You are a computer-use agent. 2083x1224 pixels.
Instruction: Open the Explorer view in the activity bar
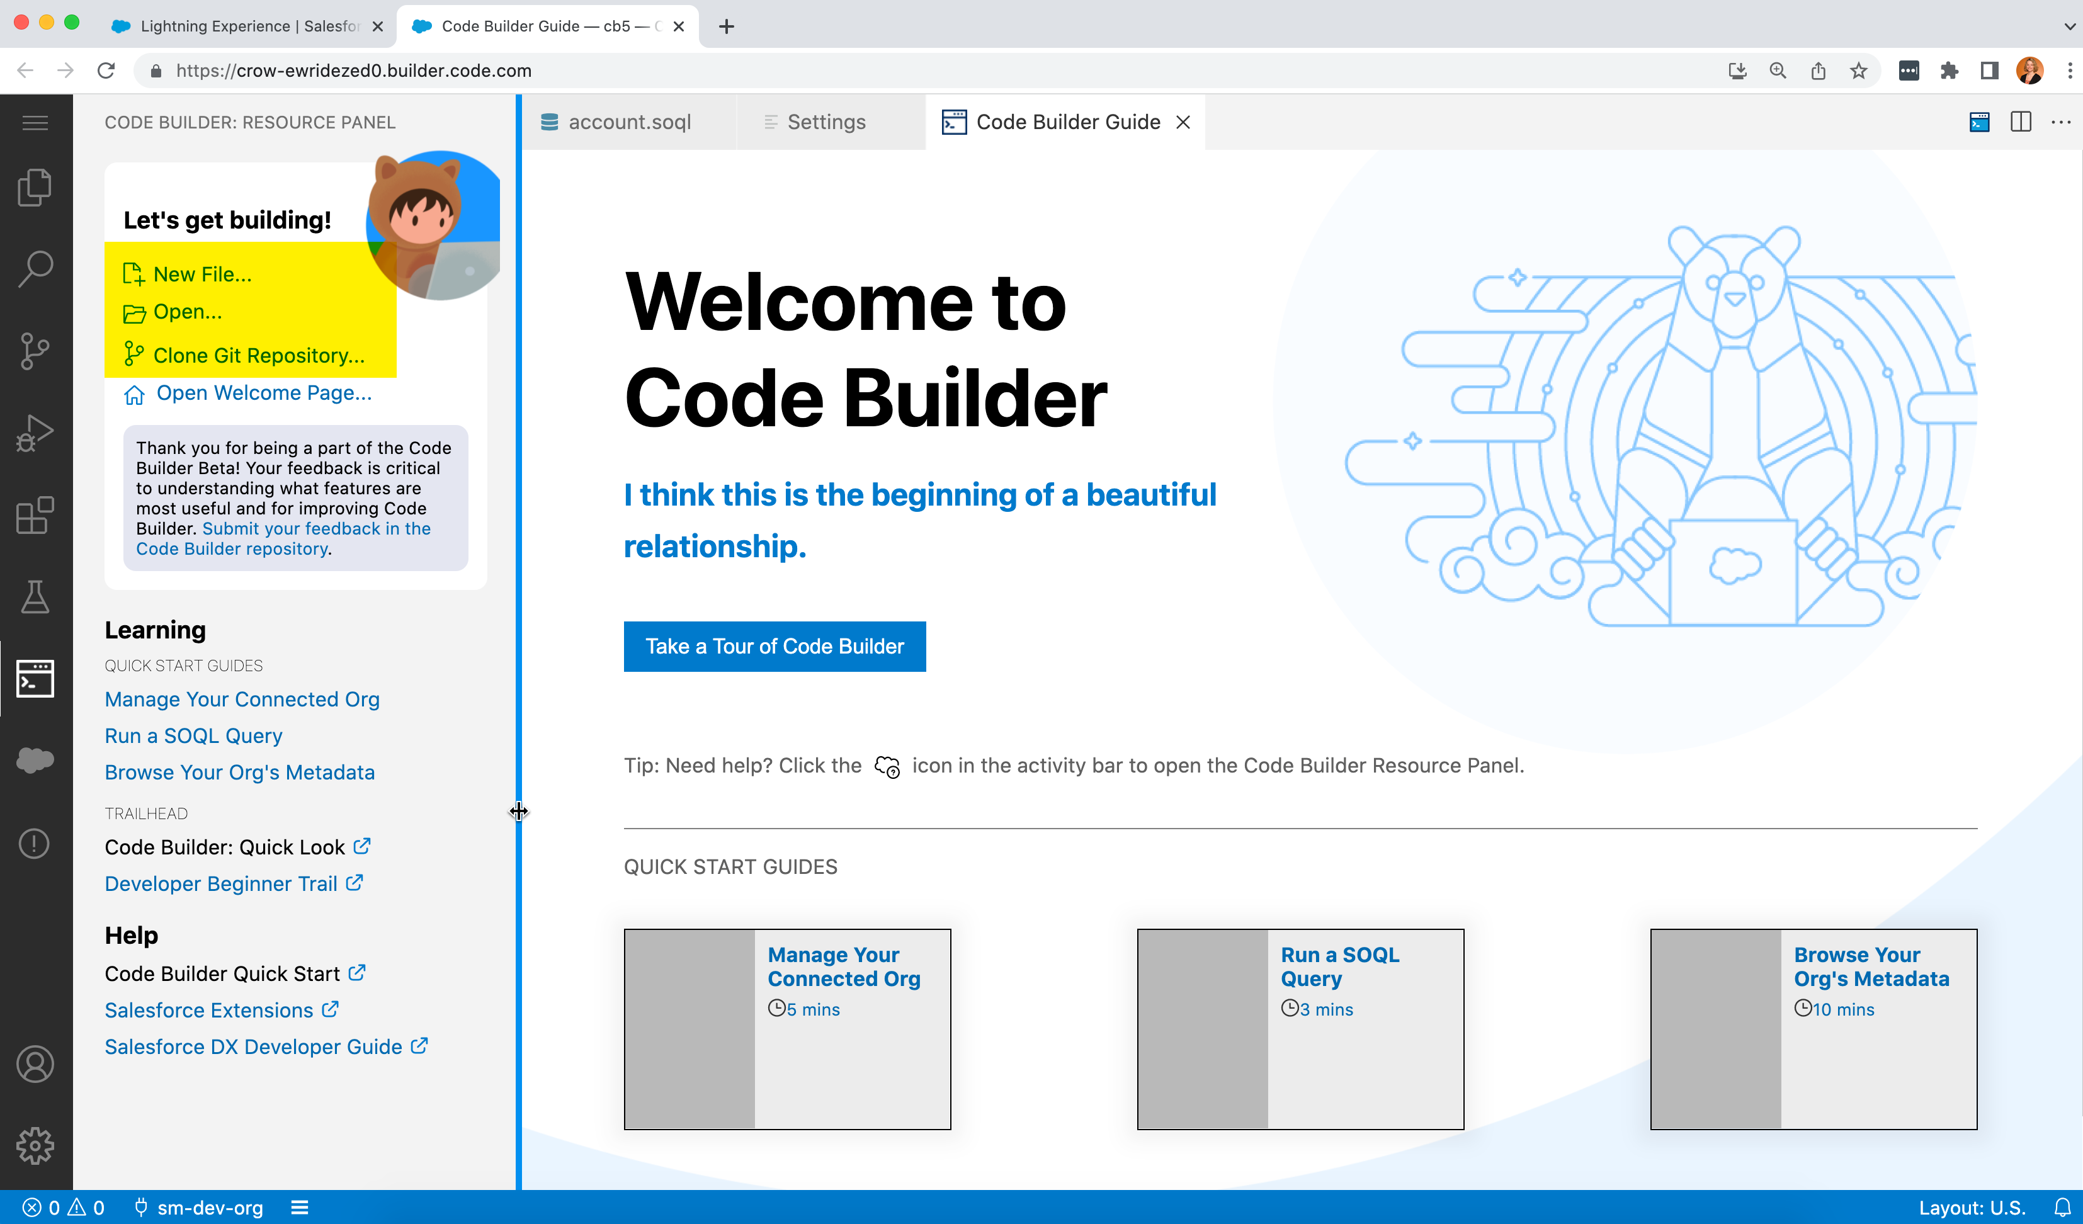click(35, 187)
